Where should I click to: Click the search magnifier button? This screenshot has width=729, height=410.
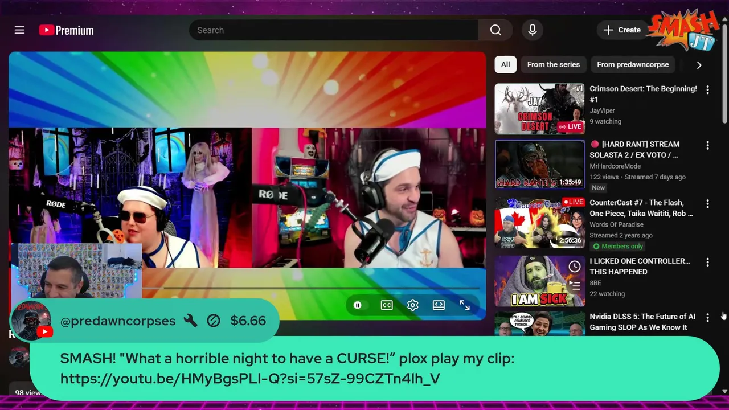(x=495, y=30)
